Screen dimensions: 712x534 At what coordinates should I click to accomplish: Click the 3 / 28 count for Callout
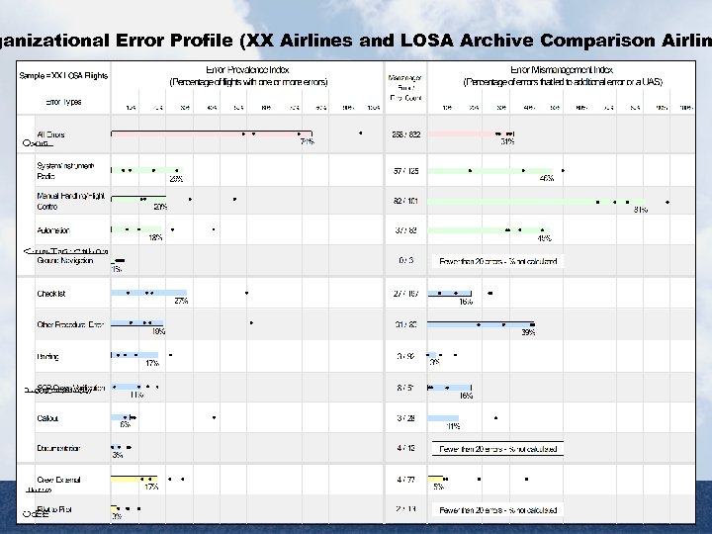pos(406,418)
